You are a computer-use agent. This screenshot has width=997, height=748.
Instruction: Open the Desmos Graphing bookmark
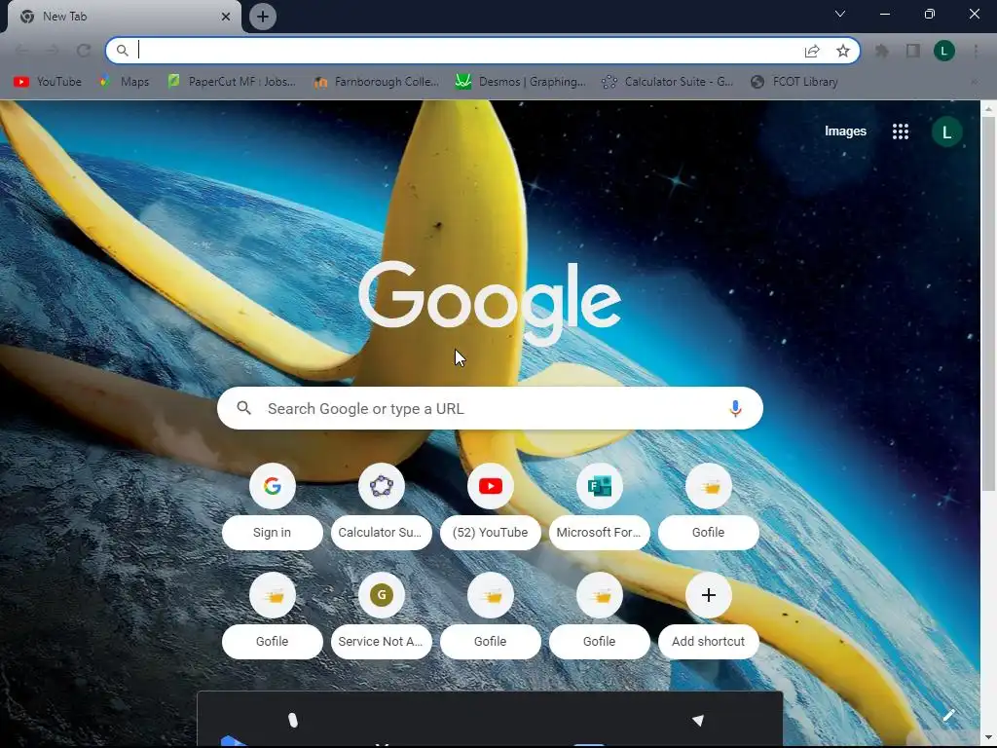(521, 82)
